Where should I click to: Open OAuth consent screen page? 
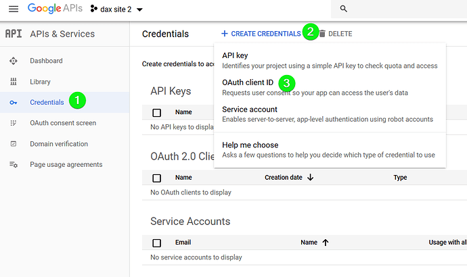63,123
